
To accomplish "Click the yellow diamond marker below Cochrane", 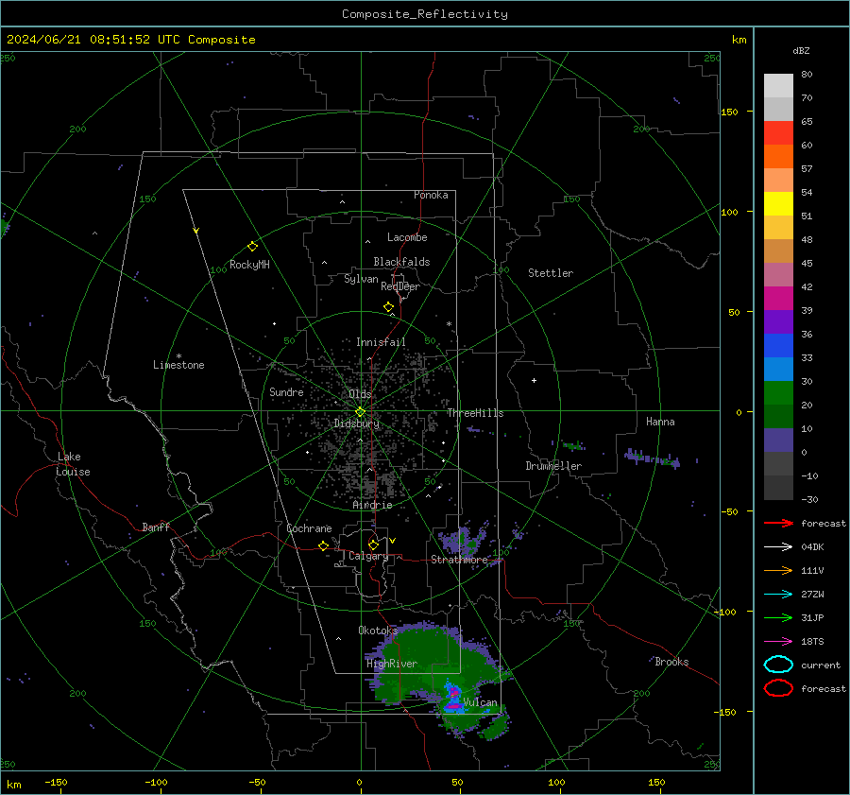I will (324, 545).
